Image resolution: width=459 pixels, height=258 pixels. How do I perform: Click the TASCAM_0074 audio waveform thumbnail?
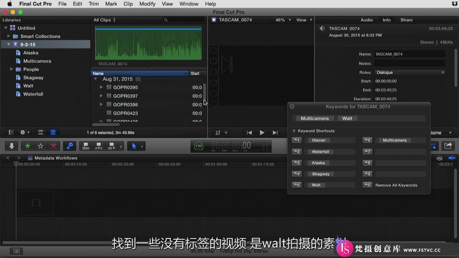tap(148, 43)
